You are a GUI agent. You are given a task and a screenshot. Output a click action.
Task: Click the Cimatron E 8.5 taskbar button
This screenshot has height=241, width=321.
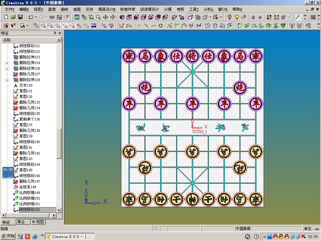[70, 237]
